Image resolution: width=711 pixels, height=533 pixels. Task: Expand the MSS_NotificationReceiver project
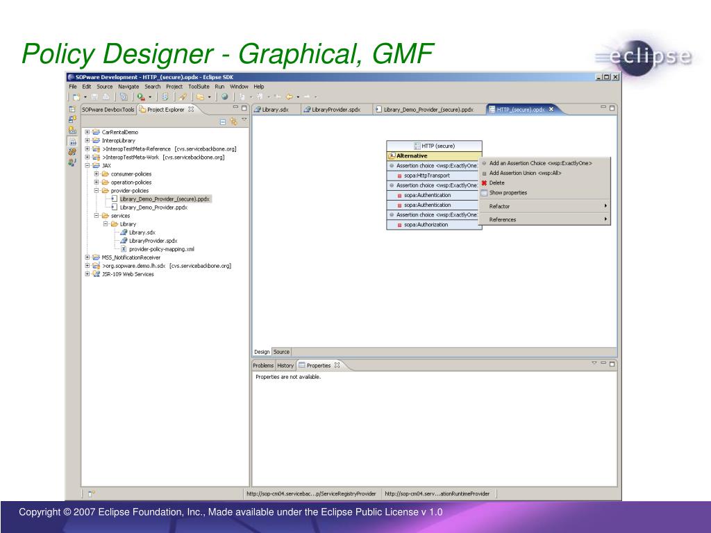click(87, 257)
